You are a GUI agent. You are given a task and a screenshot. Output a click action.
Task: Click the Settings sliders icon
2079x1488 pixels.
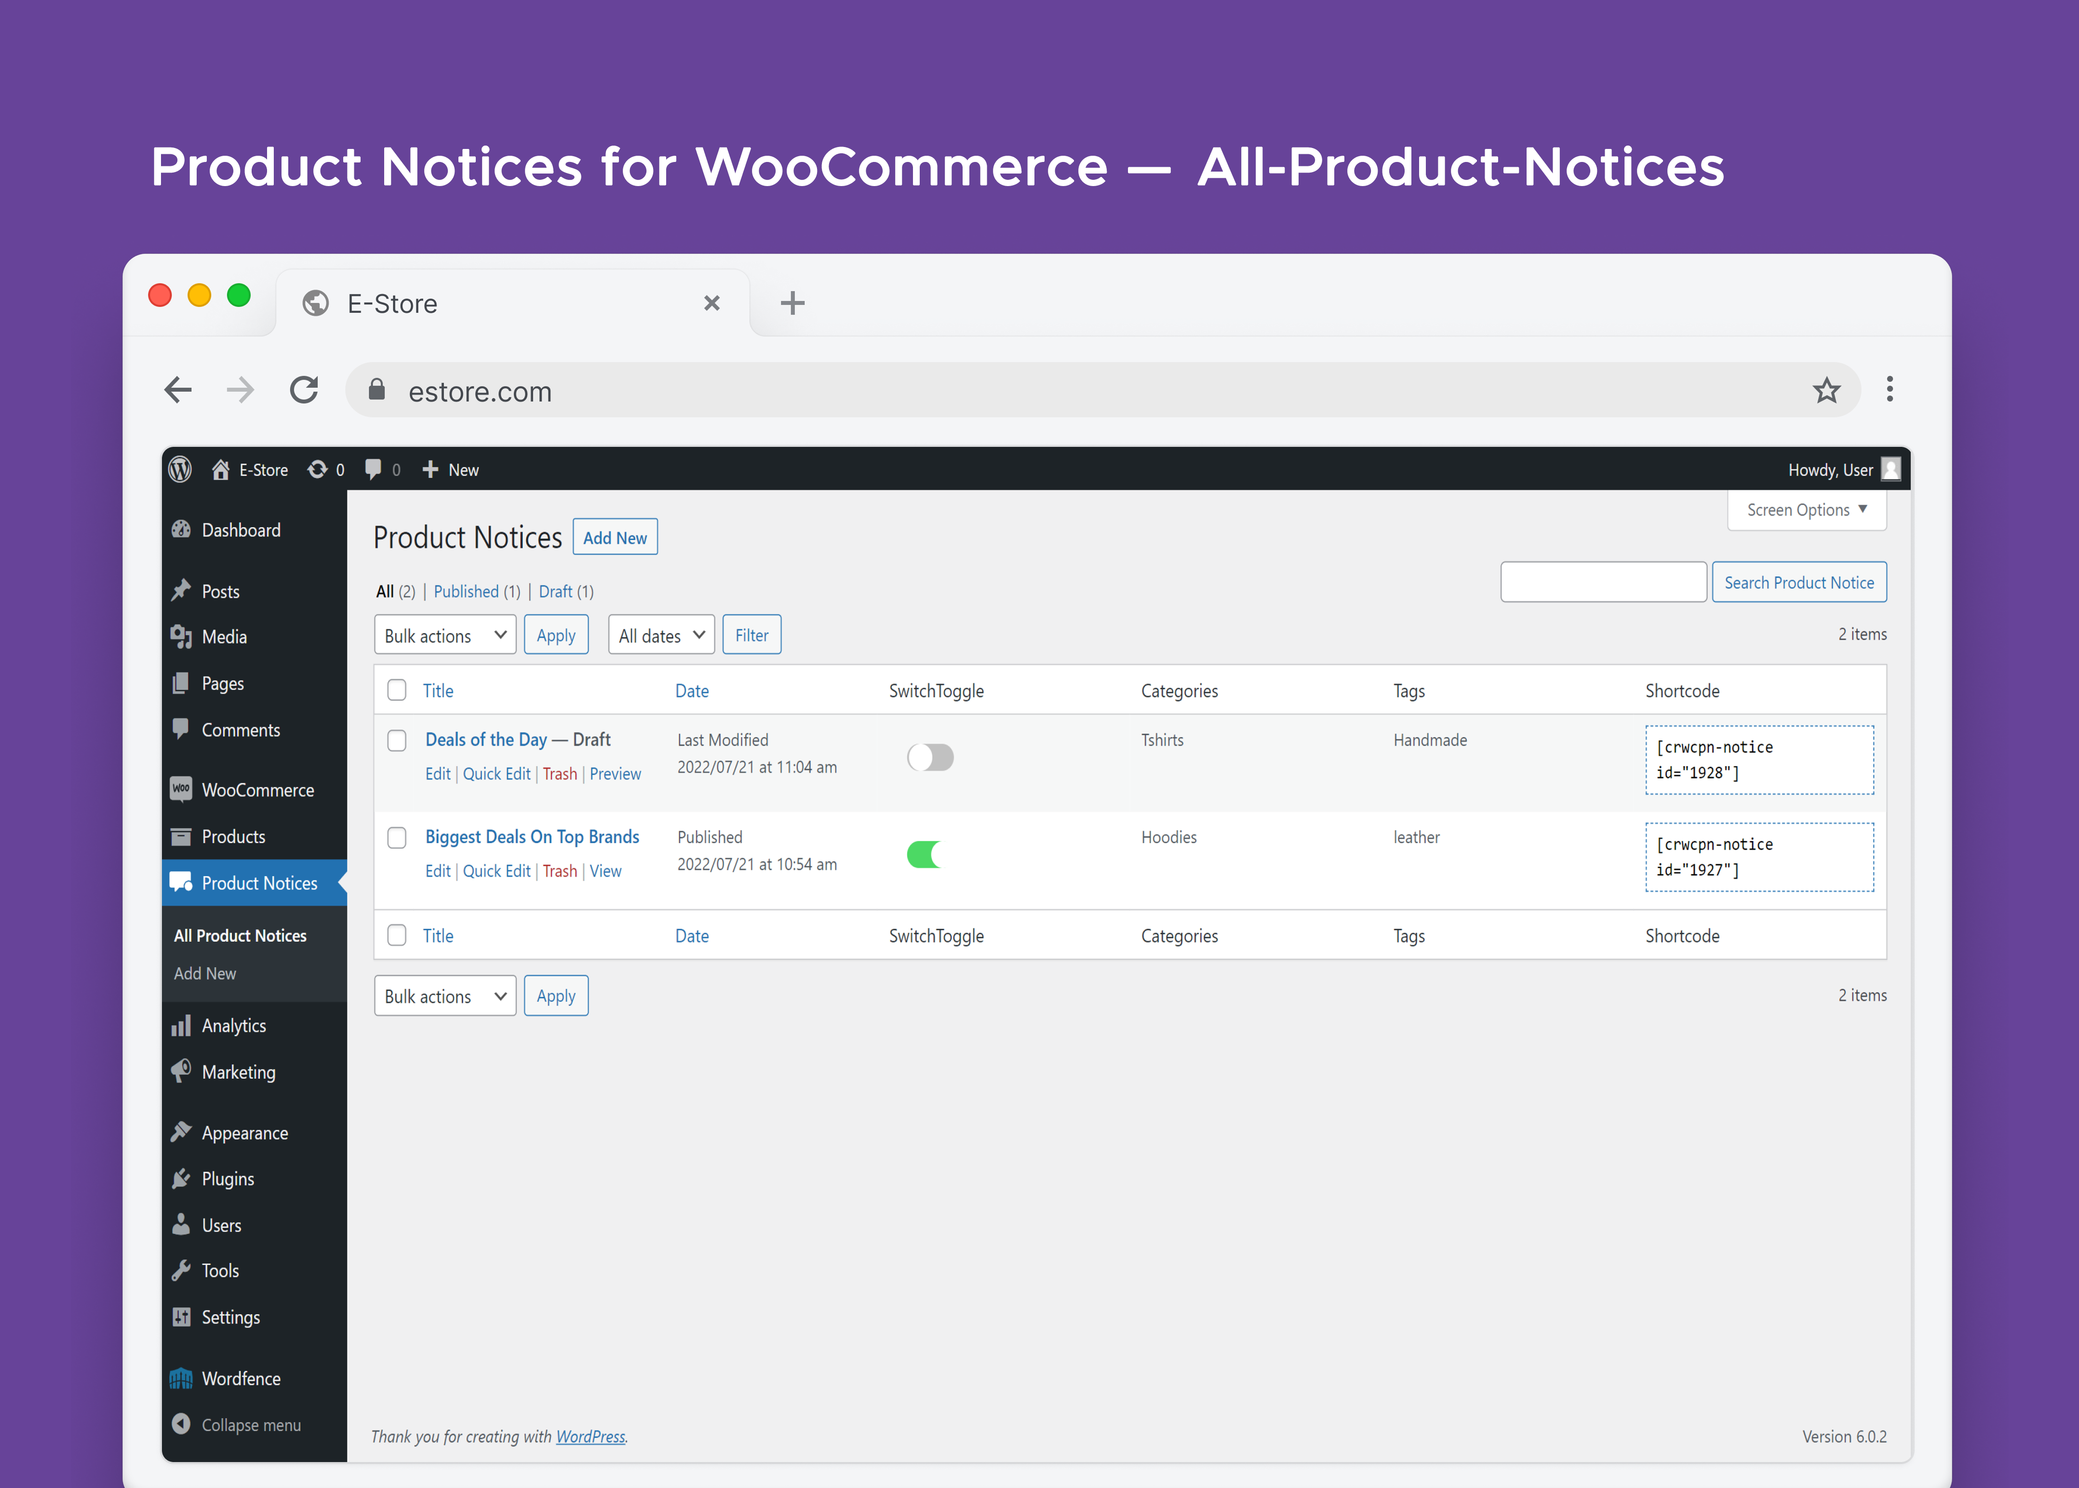(x=180, y=1317)
